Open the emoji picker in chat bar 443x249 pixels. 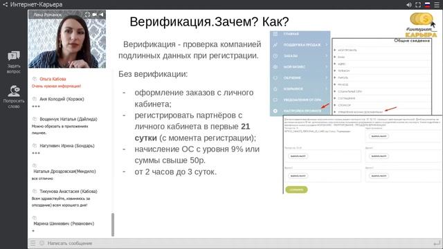(x=42, y=243)
